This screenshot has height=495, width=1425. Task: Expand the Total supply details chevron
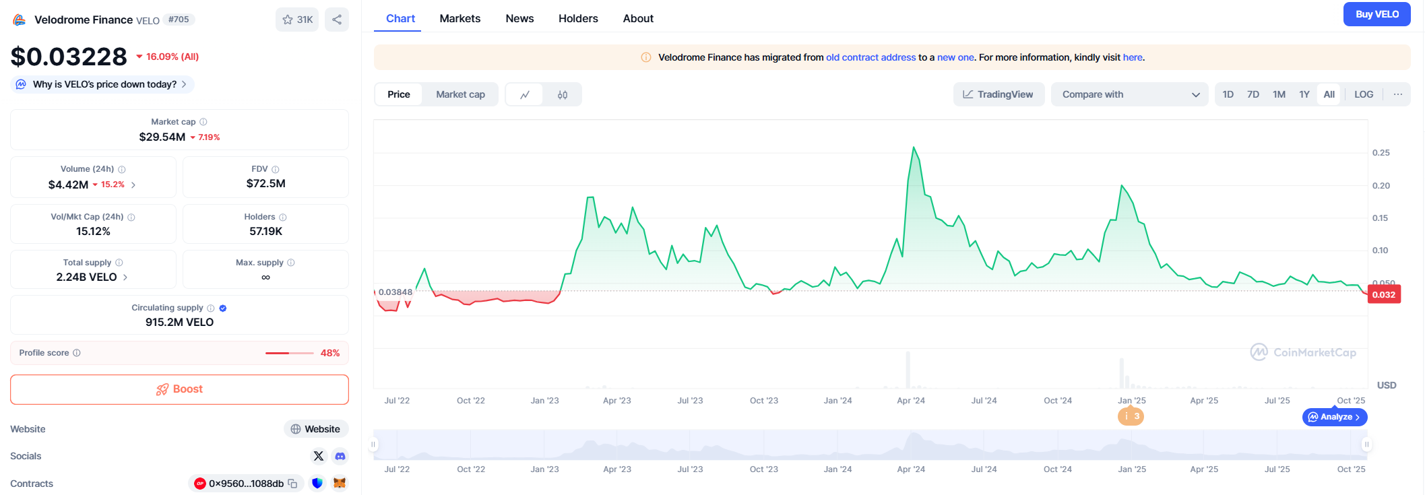click(x=125, y=277)
